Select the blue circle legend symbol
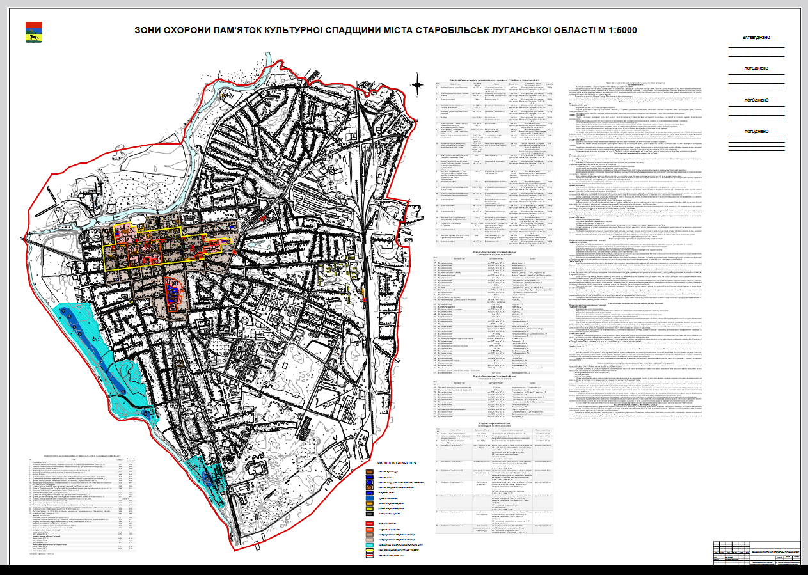The width and height of the screenshot is (808, 575). pos(370,482)
